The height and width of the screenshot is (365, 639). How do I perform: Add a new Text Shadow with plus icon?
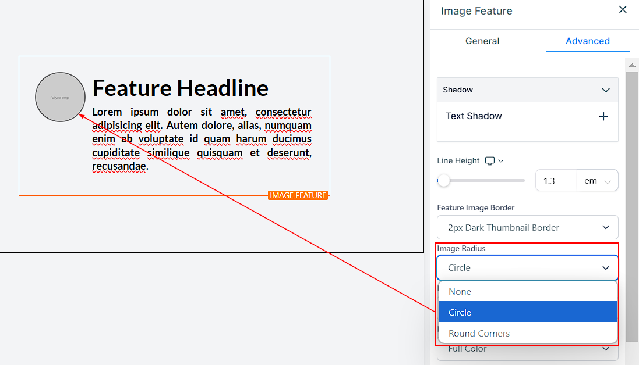[x=603, y=116]
